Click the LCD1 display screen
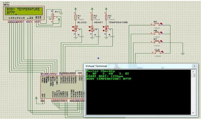The height and width of the screenshot is (120, 201). [24, 11]
